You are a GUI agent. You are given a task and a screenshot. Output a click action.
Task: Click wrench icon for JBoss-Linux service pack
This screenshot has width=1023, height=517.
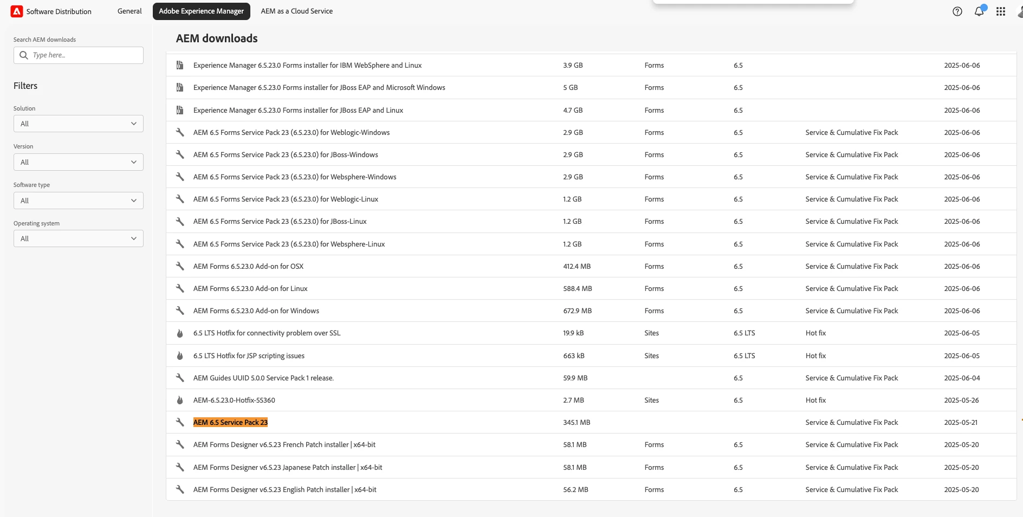click(x=180, y=221)
